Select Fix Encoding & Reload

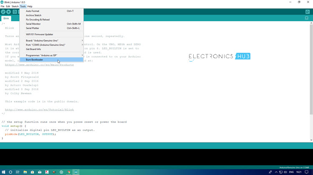click(51, 20)
